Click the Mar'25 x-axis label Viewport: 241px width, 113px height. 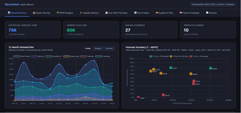click(15, 103)
